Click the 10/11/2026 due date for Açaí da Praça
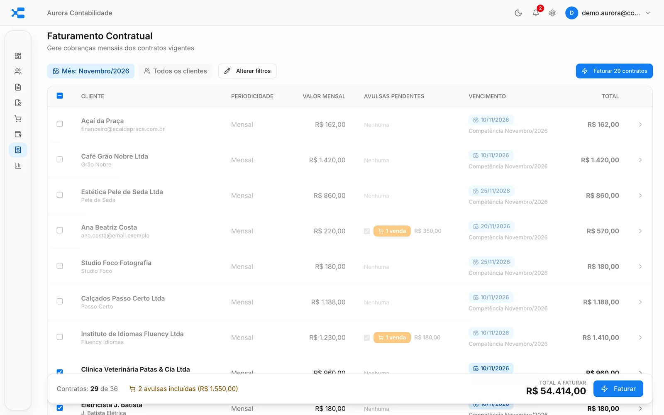 [491, 120]
